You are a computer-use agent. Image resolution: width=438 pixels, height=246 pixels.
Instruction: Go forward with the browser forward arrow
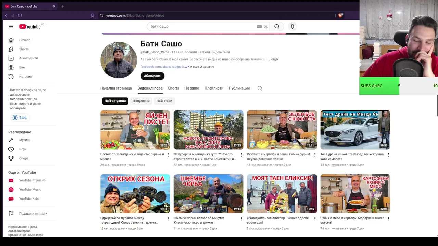tap(13, 15)
